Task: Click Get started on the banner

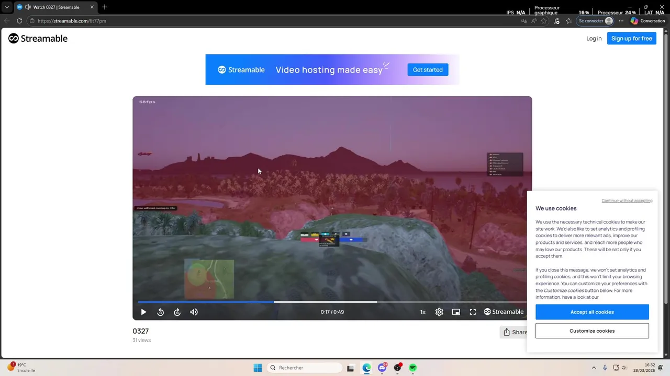Action: click(x=428, y=69)
